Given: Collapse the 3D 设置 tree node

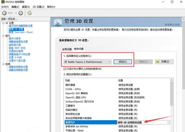Looking at the screenshot, I should pyautogui.click(x=3, y=23).
